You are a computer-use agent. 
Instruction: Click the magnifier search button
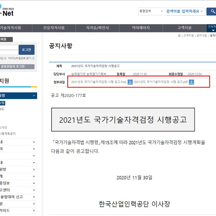(x=211, y=11)
